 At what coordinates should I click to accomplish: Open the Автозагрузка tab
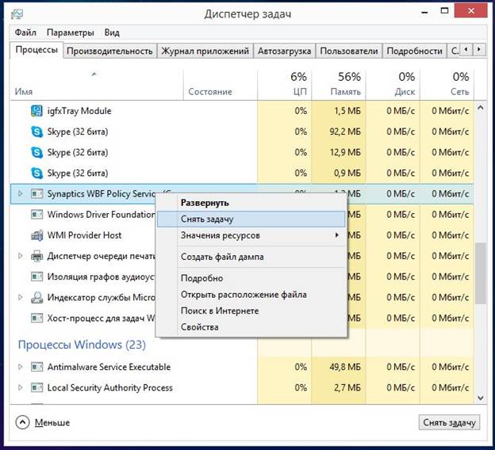coord(284,51)
